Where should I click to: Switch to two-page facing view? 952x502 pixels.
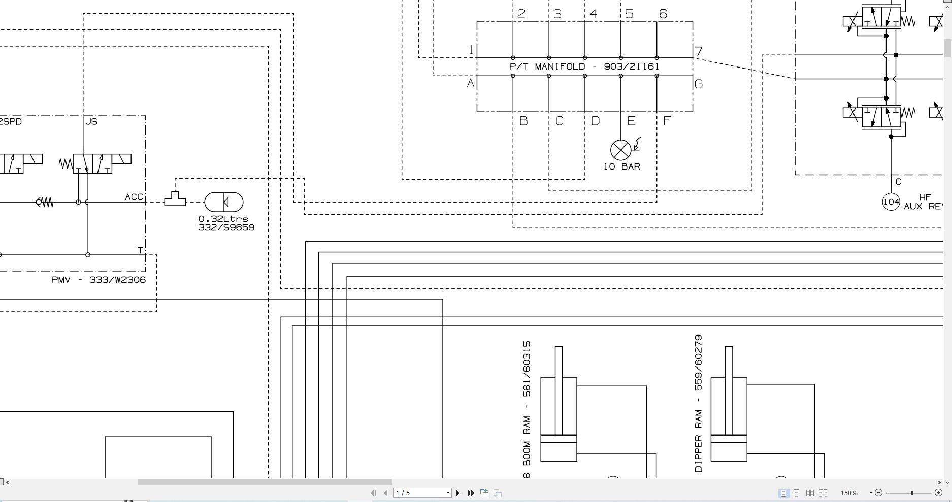pyautogui.click(x=810, y=493)
